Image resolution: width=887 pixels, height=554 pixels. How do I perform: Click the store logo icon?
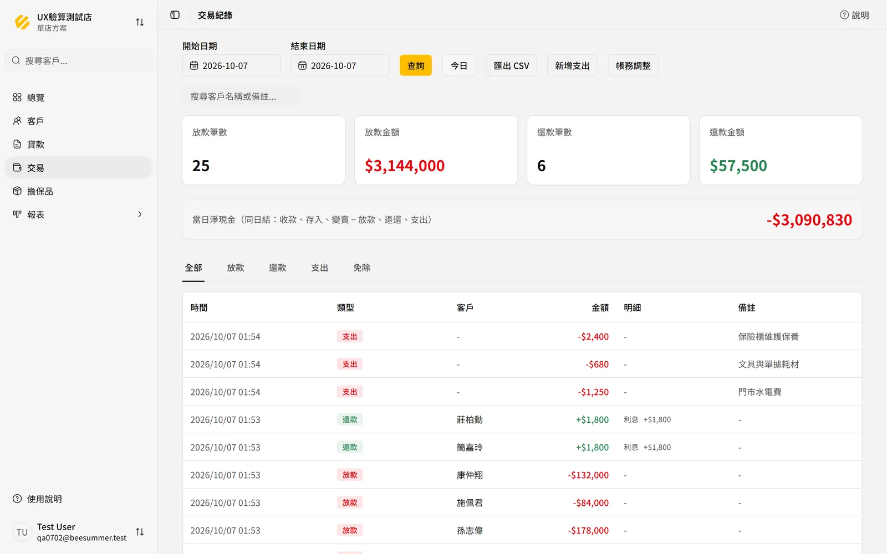[22, 22]
